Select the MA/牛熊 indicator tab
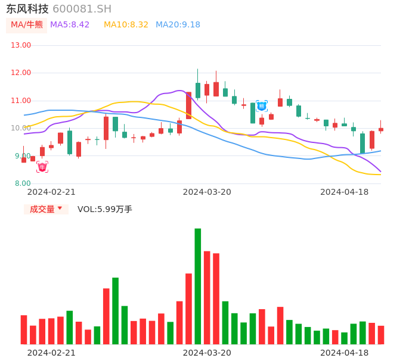 click(27, 25)
